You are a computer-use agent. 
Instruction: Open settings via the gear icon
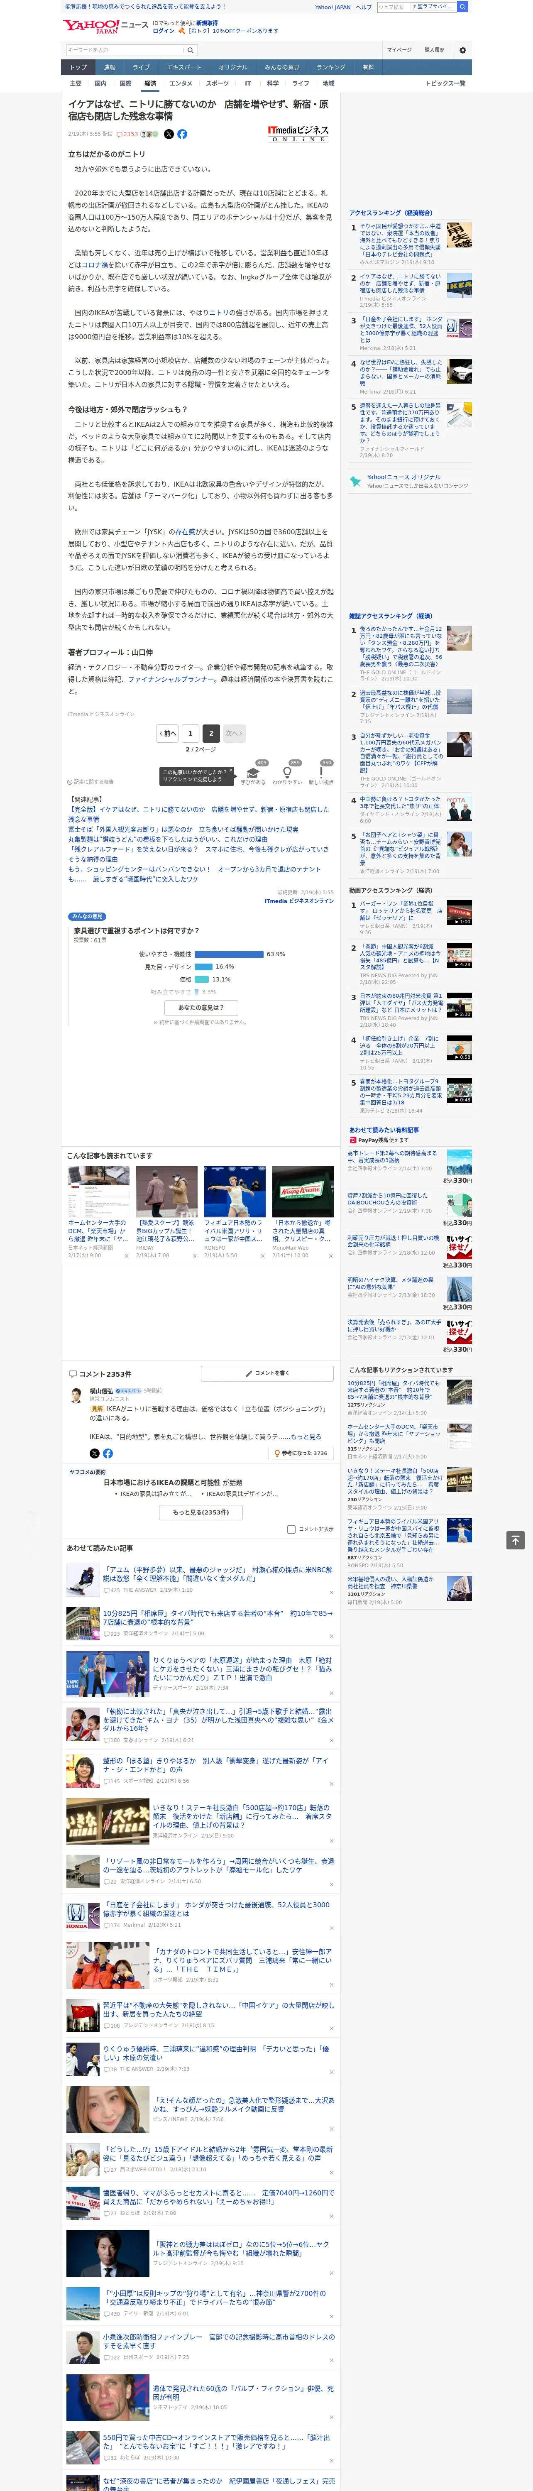pos(462,50)
